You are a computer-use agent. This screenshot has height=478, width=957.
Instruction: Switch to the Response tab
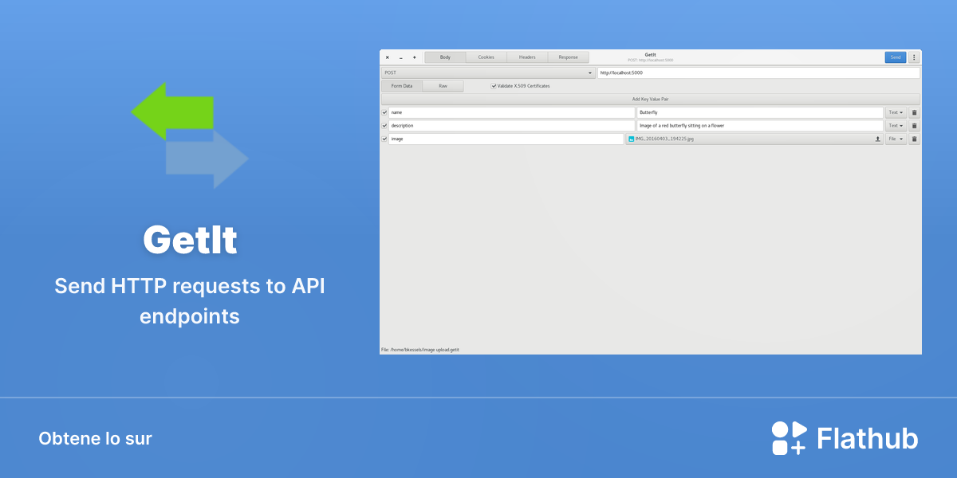pyautogui.click(x=569, y=57)
